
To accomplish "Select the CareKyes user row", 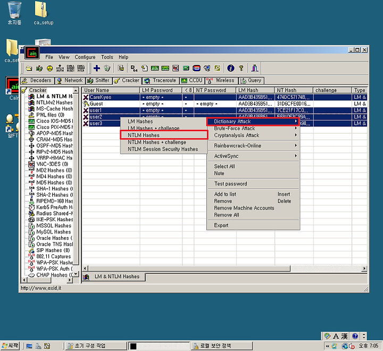I will [224, 97].
